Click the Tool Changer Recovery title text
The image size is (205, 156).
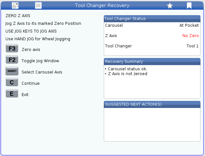[x=102, y=5]
